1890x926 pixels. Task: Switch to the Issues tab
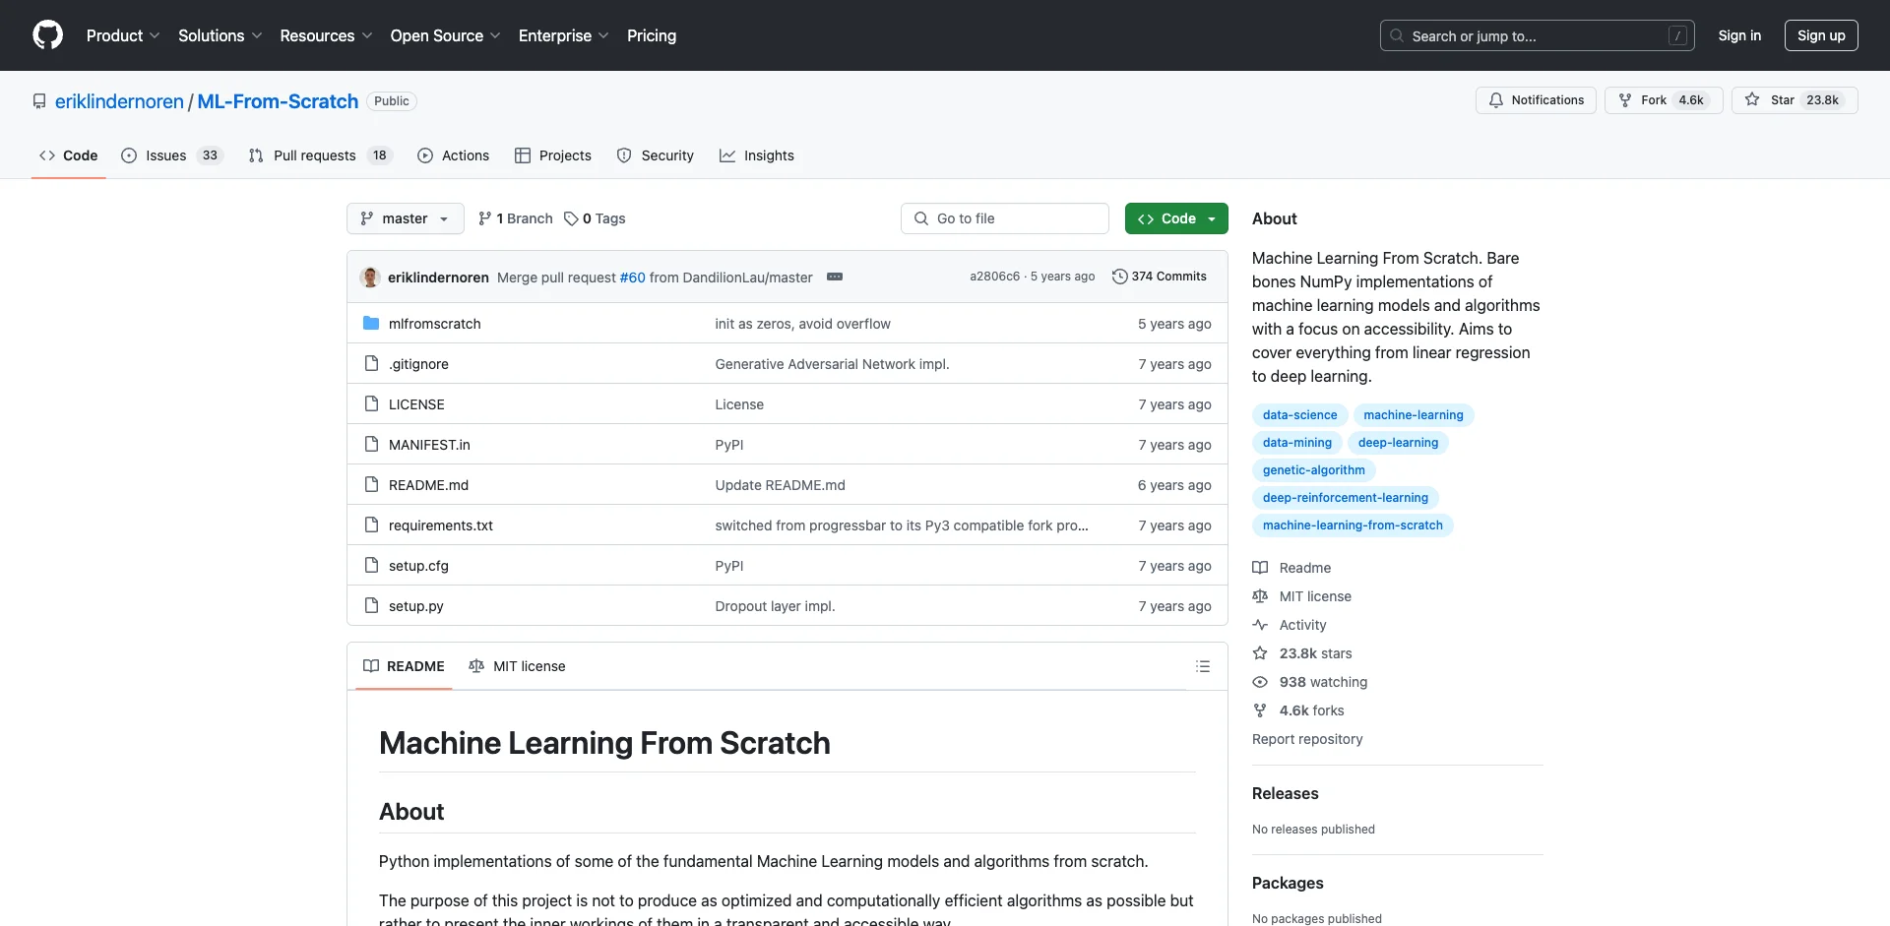point(172,155)
